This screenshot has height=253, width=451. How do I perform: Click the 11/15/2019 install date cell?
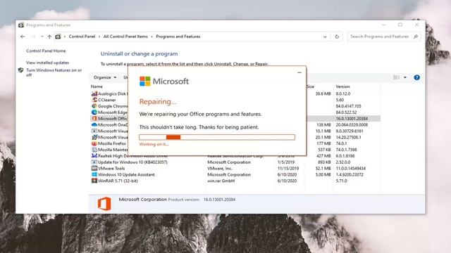[288, 169]
